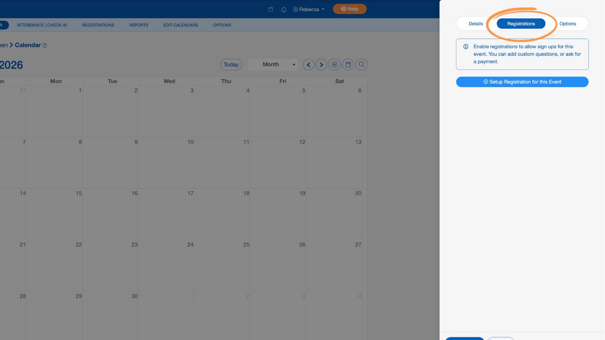Select day 22 on the calendar

pyautogui.click(x=79, y=245)
